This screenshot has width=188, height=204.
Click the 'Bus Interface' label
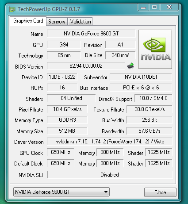click(x=94, y=88)
